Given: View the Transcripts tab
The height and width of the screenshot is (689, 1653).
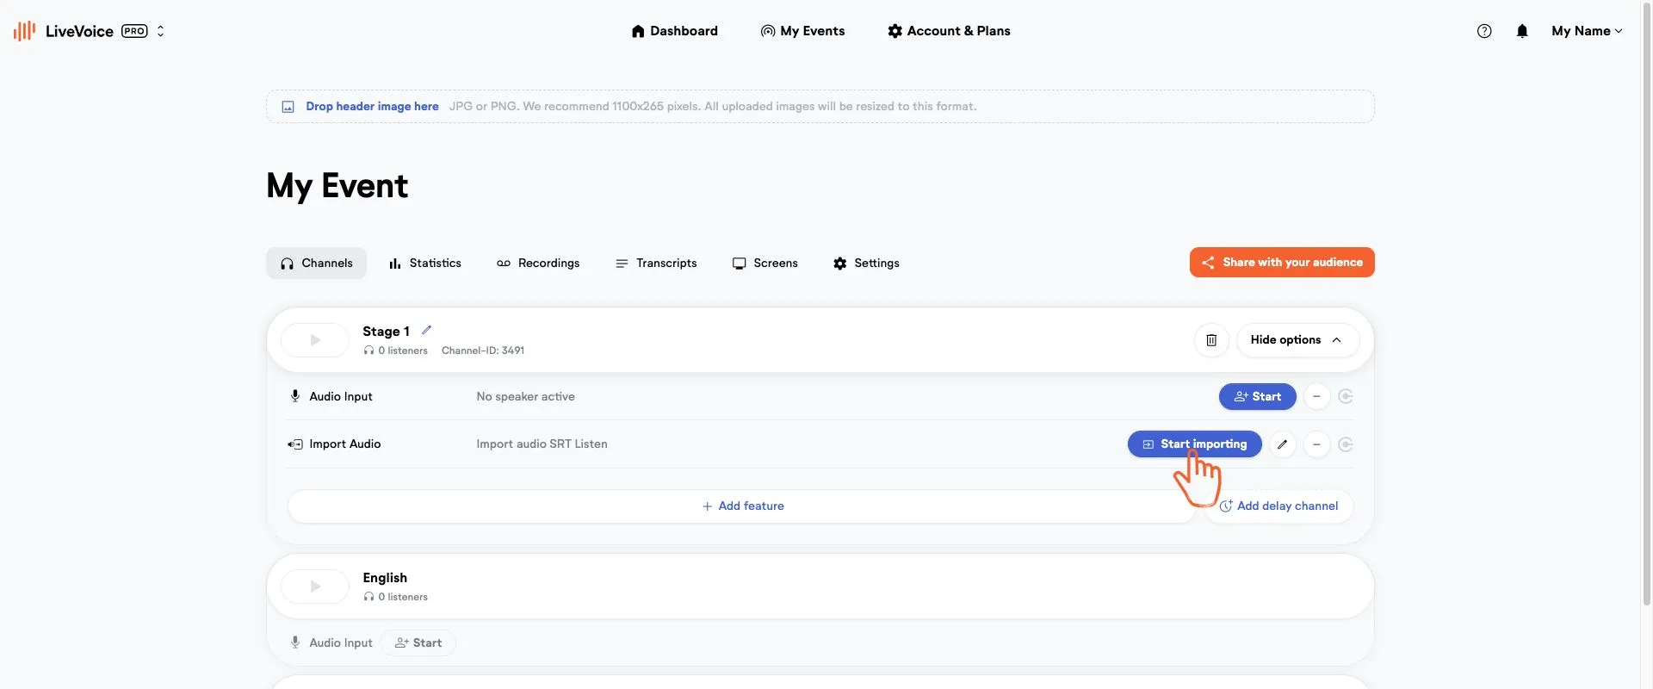Looking at the screenshot, I should 656,264.
